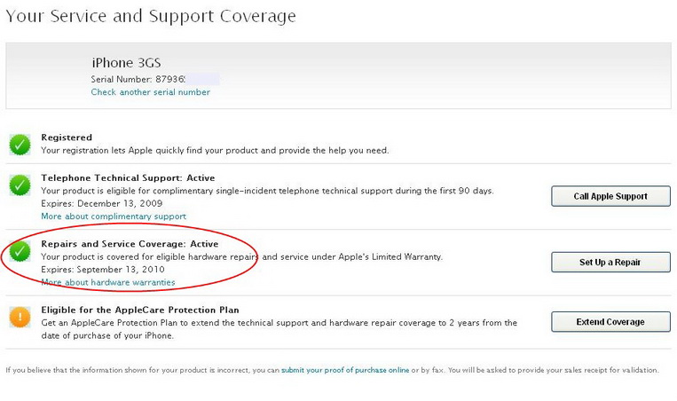677x401 pixels.
Task: Click the iPhone 3GS product name
Action: pyautogui.click(x=126, y=63)
